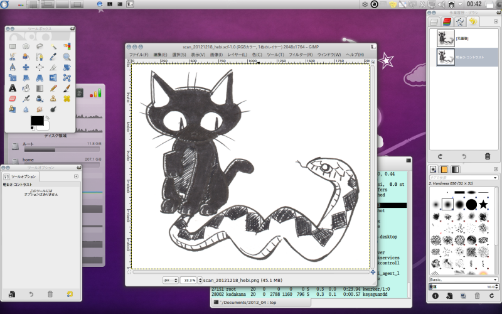This screenshot has height=314, width=502.
Task: Open the 色(C) menu
Action: point(257,55)
